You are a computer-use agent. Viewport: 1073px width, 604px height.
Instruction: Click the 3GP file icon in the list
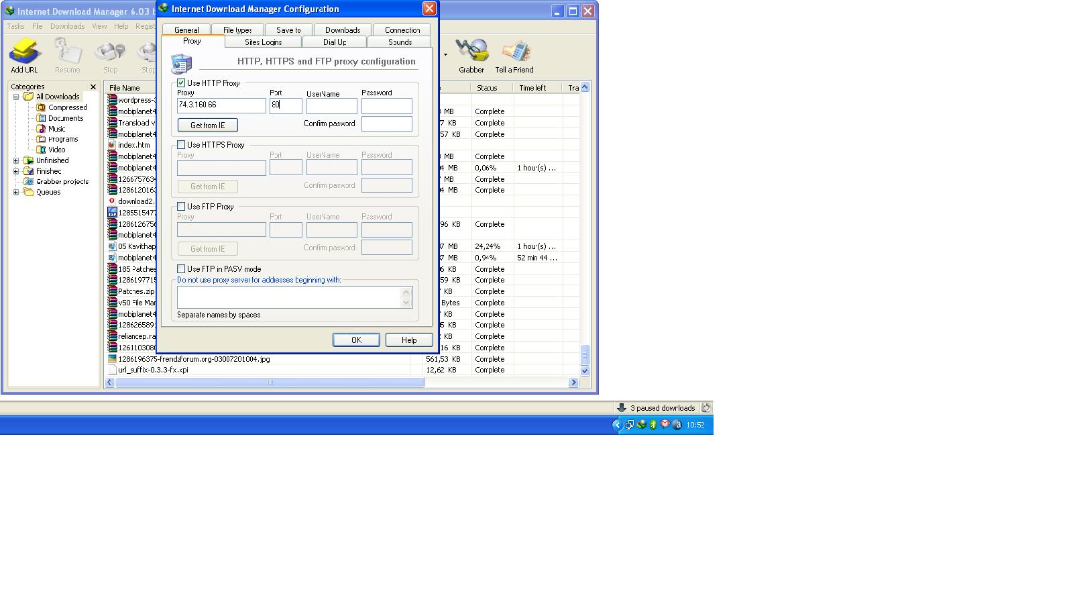(x=112, y=213)
